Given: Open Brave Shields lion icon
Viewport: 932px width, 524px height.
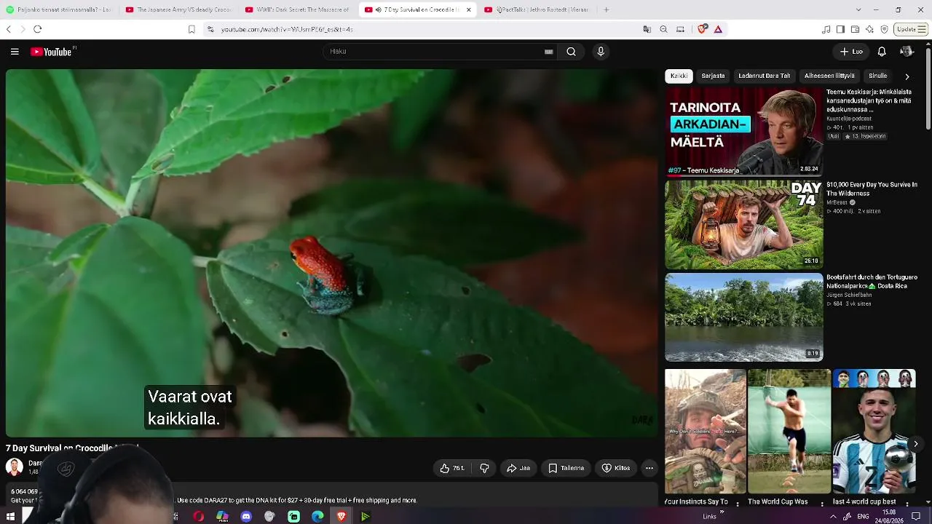Looking at the screenshot, I should 702,29.
